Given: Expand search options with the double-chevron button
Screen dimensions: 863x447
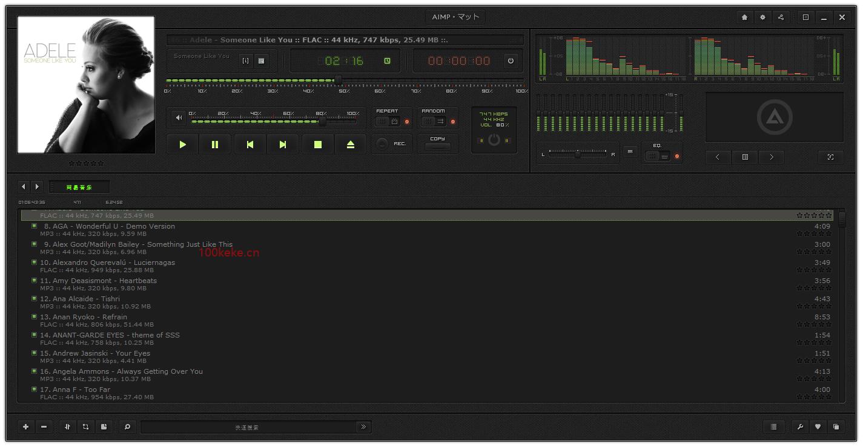Looking at the screenshot, I should [x=363, y=427].
